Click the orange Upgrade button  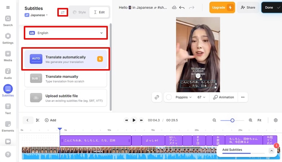[x=222, y=8]
